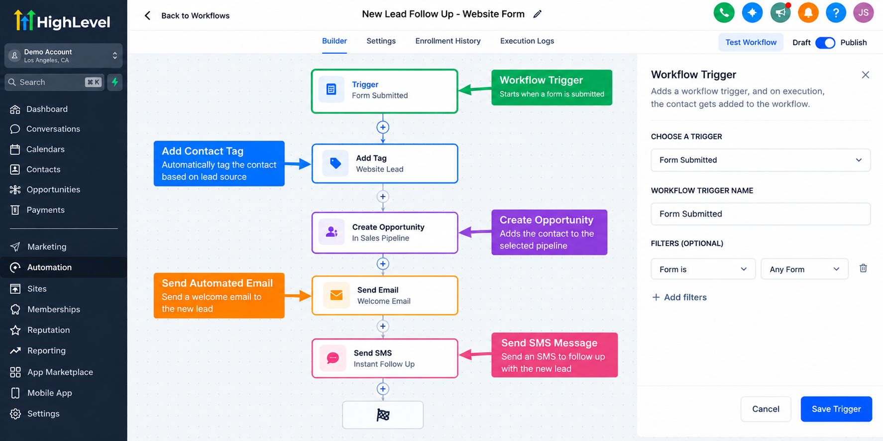Expand the 'Form is' filter dropdown

click(703, 269)
